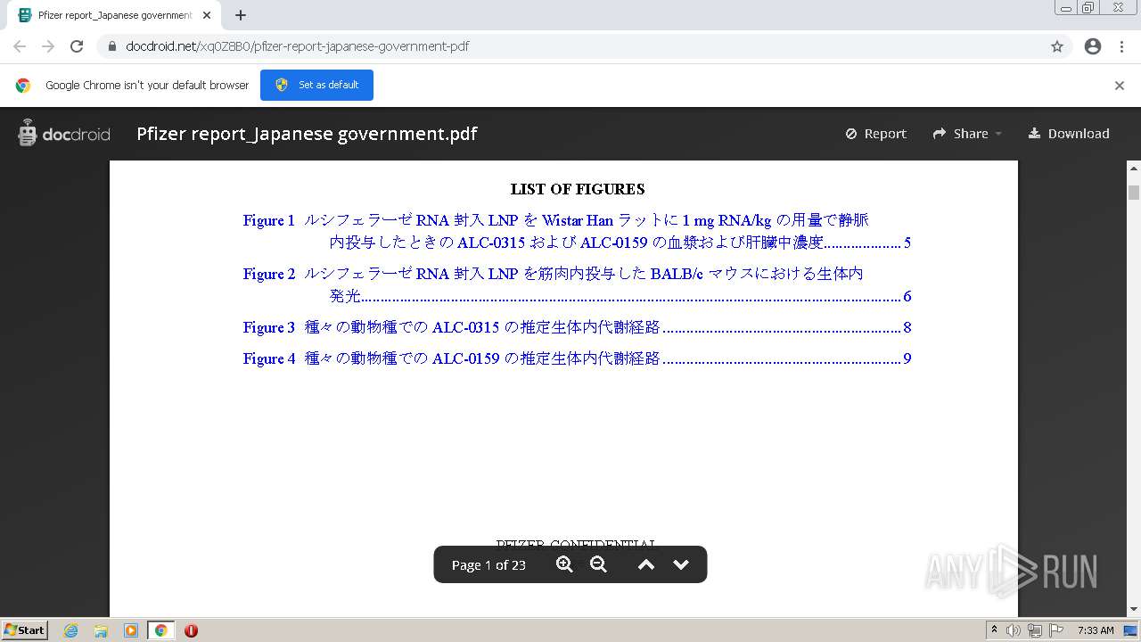
Task: Dismiss the default browser notification bar
Action: point(1120,86)
